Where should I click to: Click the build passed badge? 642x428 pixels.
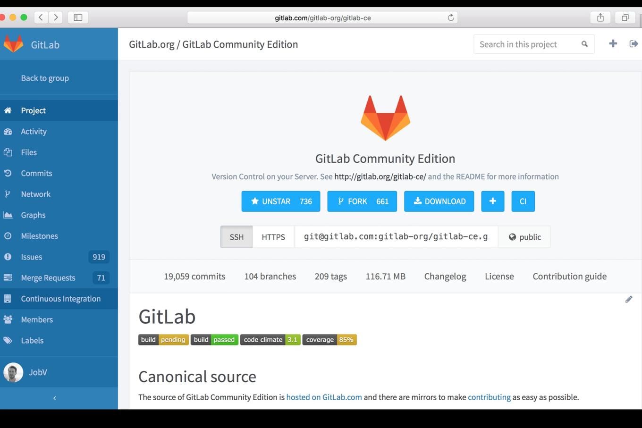coord(214,340)
